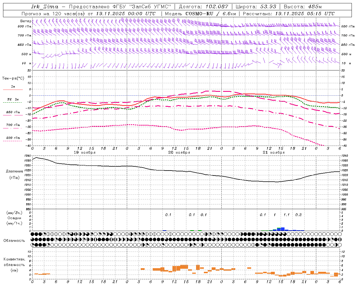Click the latitude value Широта: 53.93
Image resolution: width=356 pixels, height=284 pixels.
click(256, 7)
